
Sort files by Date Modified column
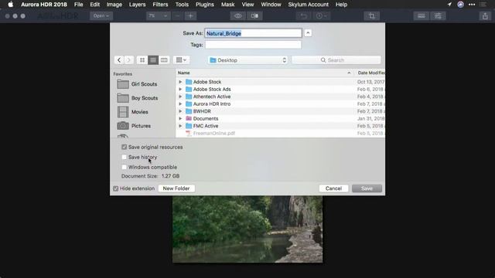tap(370, 73)
